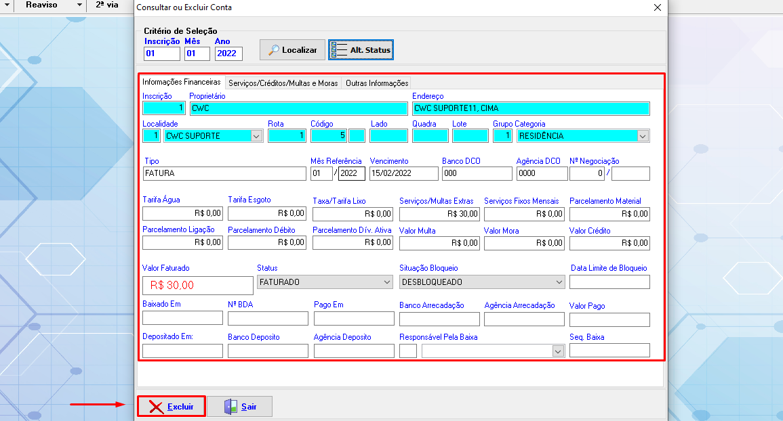Click the Sair exit door button
The width and height of the screenshot is (783, 421).
[239, 407]
